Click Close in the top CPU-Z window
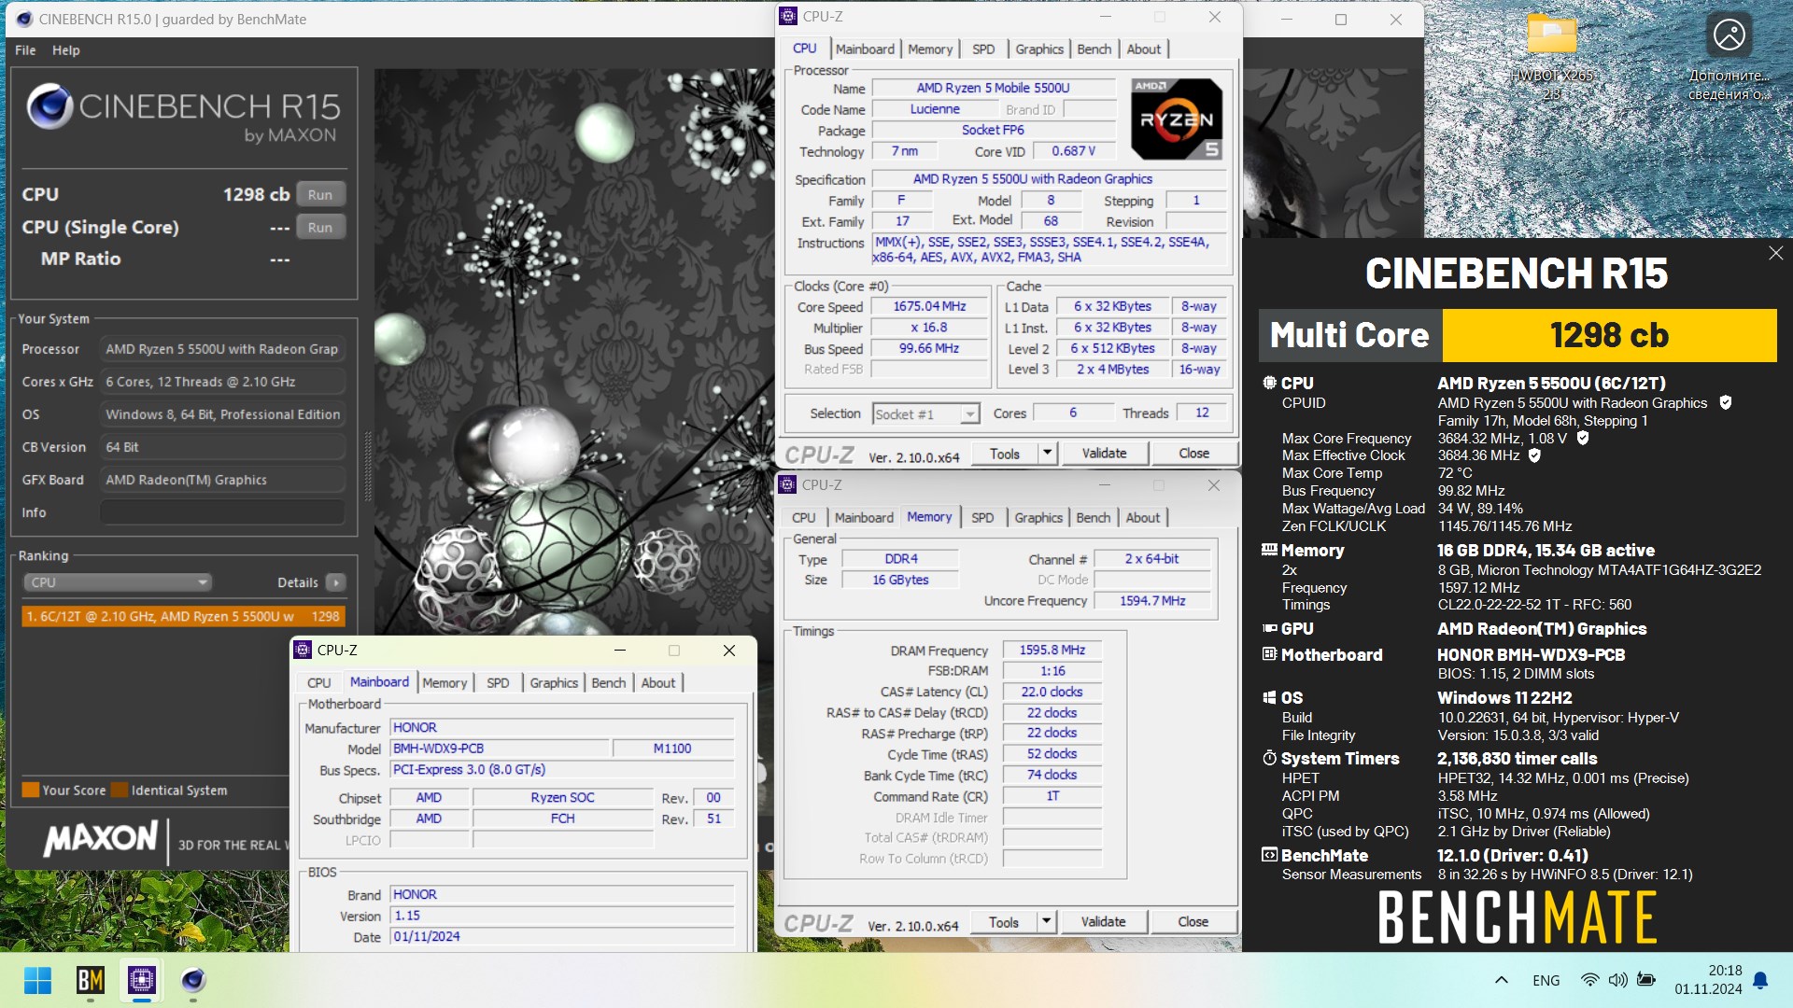Screen dimensions: 1793x1008 (1193, 453)
